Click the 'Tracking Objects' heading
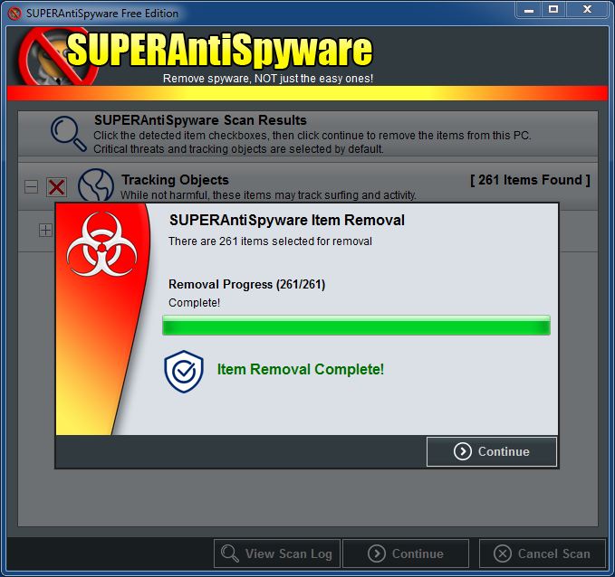This screenshot has width=615, height=577. pos(175,180)
